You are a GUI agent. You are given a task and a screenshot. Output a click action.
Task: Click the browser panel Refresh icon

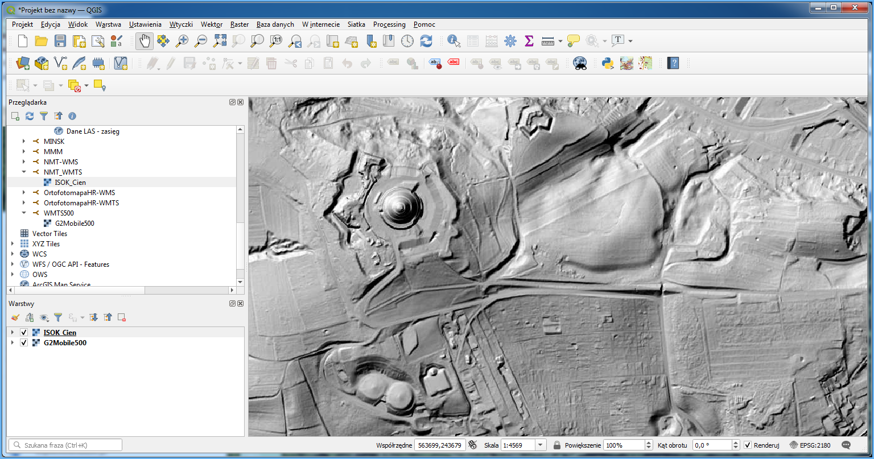click(29, 116)
